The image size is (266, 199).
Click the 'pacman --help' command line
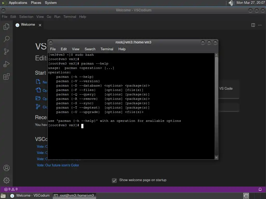click(x=78, y=64)
